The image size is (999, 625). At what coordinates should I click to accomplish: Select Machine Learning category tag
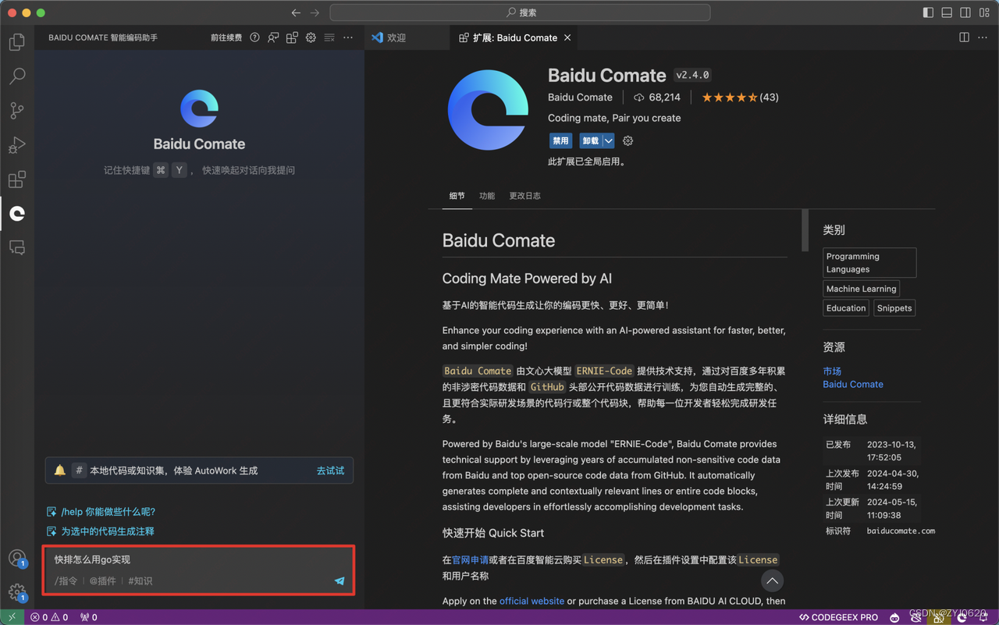[862, 289]
